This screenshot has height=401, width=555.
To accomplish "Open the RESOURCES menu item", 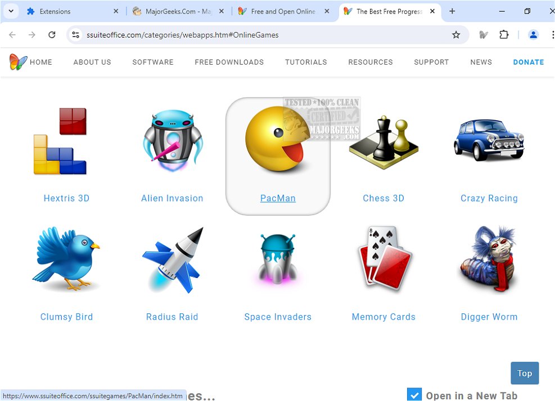I will coord(370,62).
